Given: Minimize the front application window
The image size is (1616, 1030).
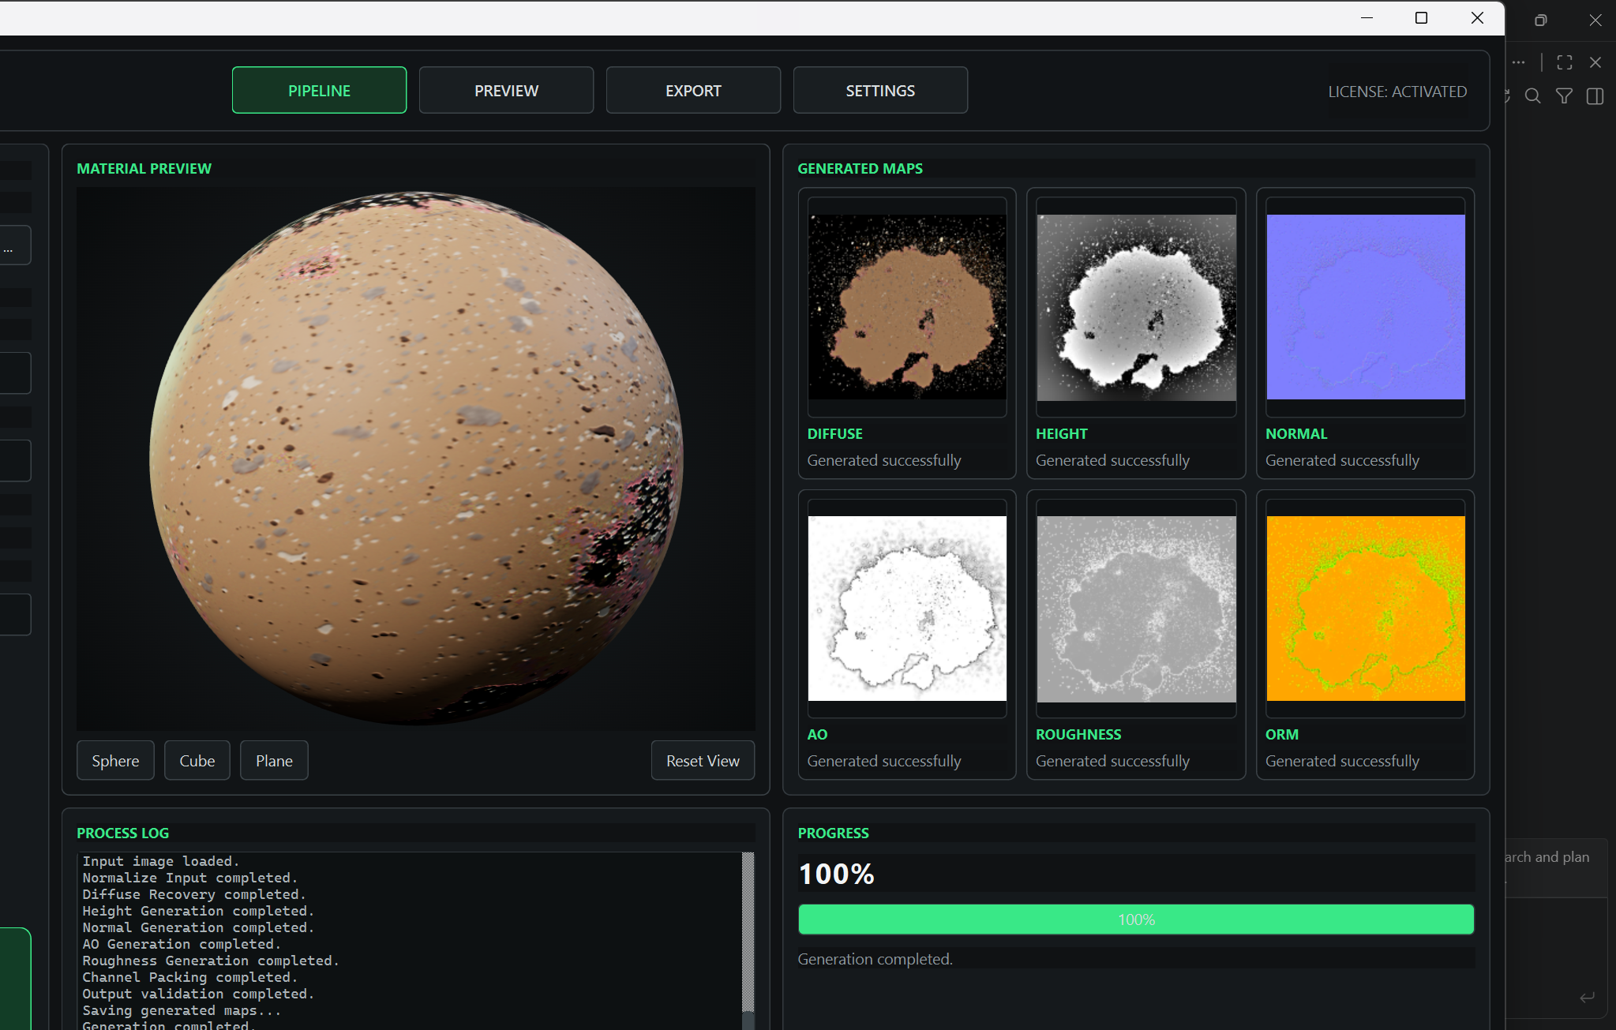Looking at the screenshot, I should [x=1367, y=17].
